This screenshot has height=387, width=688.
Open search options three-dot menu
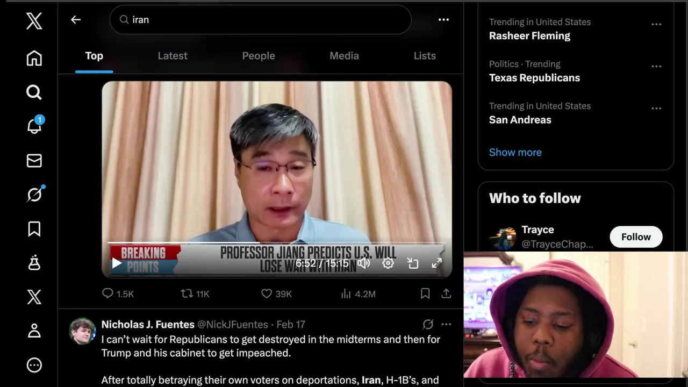[443, 20]
